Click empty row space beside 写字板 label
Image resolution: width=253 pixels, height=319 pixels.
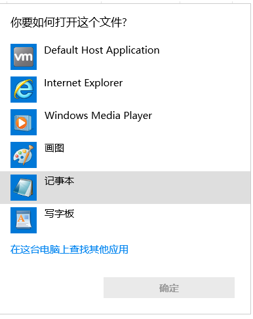click(x=162, y=220)
